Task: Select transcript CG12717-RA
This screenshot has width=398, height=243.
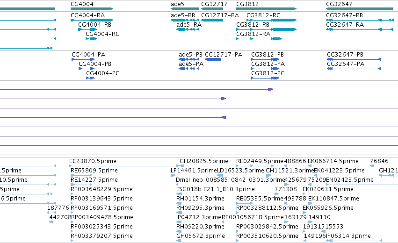Action: click(x=220, y=15)
